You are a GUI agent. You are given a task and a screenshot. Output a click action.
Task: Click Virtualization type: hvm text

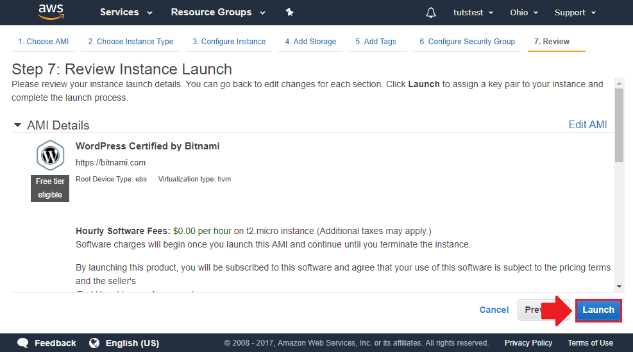click(194, 180)
